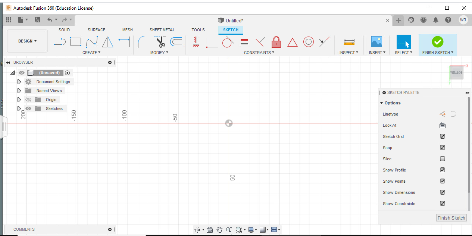Open the SHEET METAL tab
This screenshot has height=236, width=472.
(162, 30)
